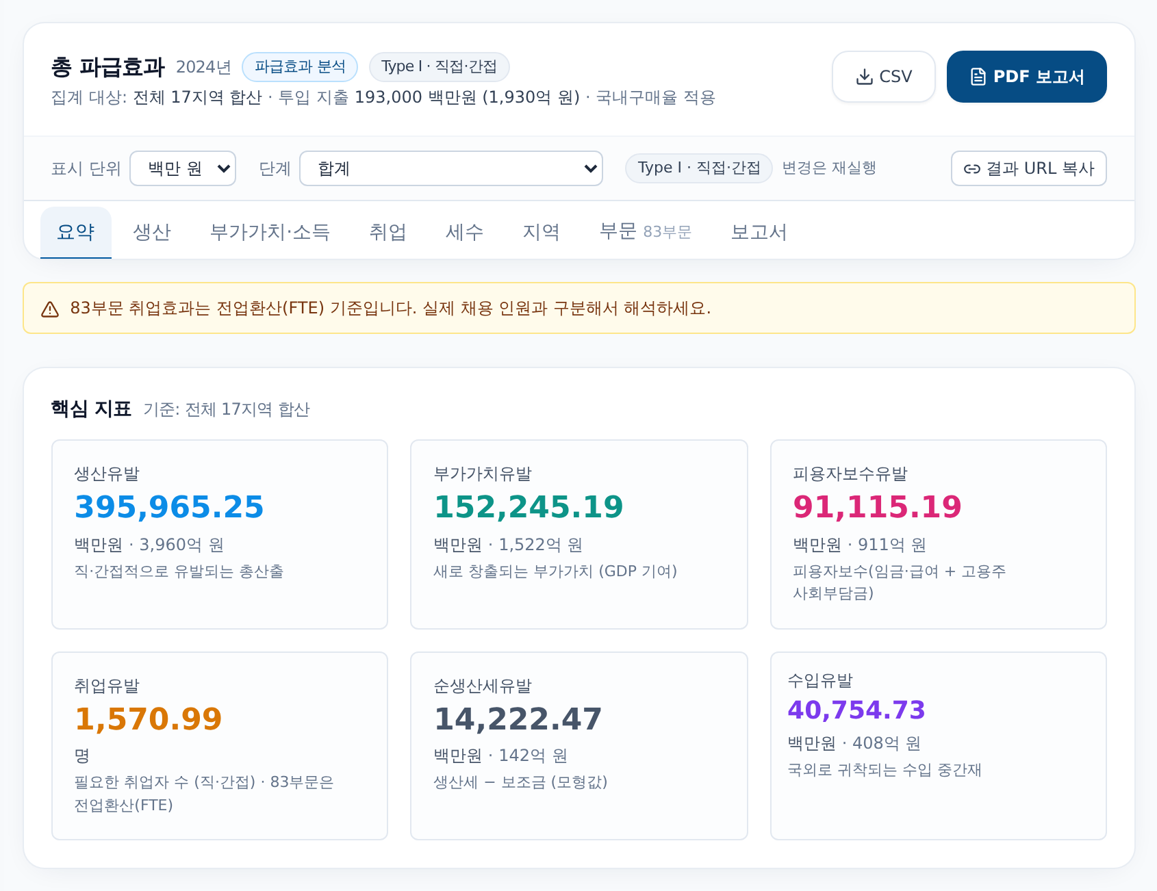1157x891 pixels.
Task: Switch to the 보고서 tab
Action: point(759,232)
